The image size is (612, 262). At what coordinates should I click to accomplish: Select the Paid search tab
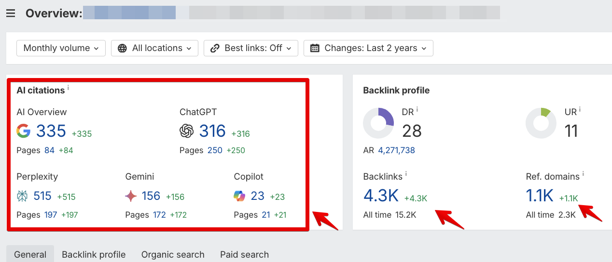(x=244, y=254)
